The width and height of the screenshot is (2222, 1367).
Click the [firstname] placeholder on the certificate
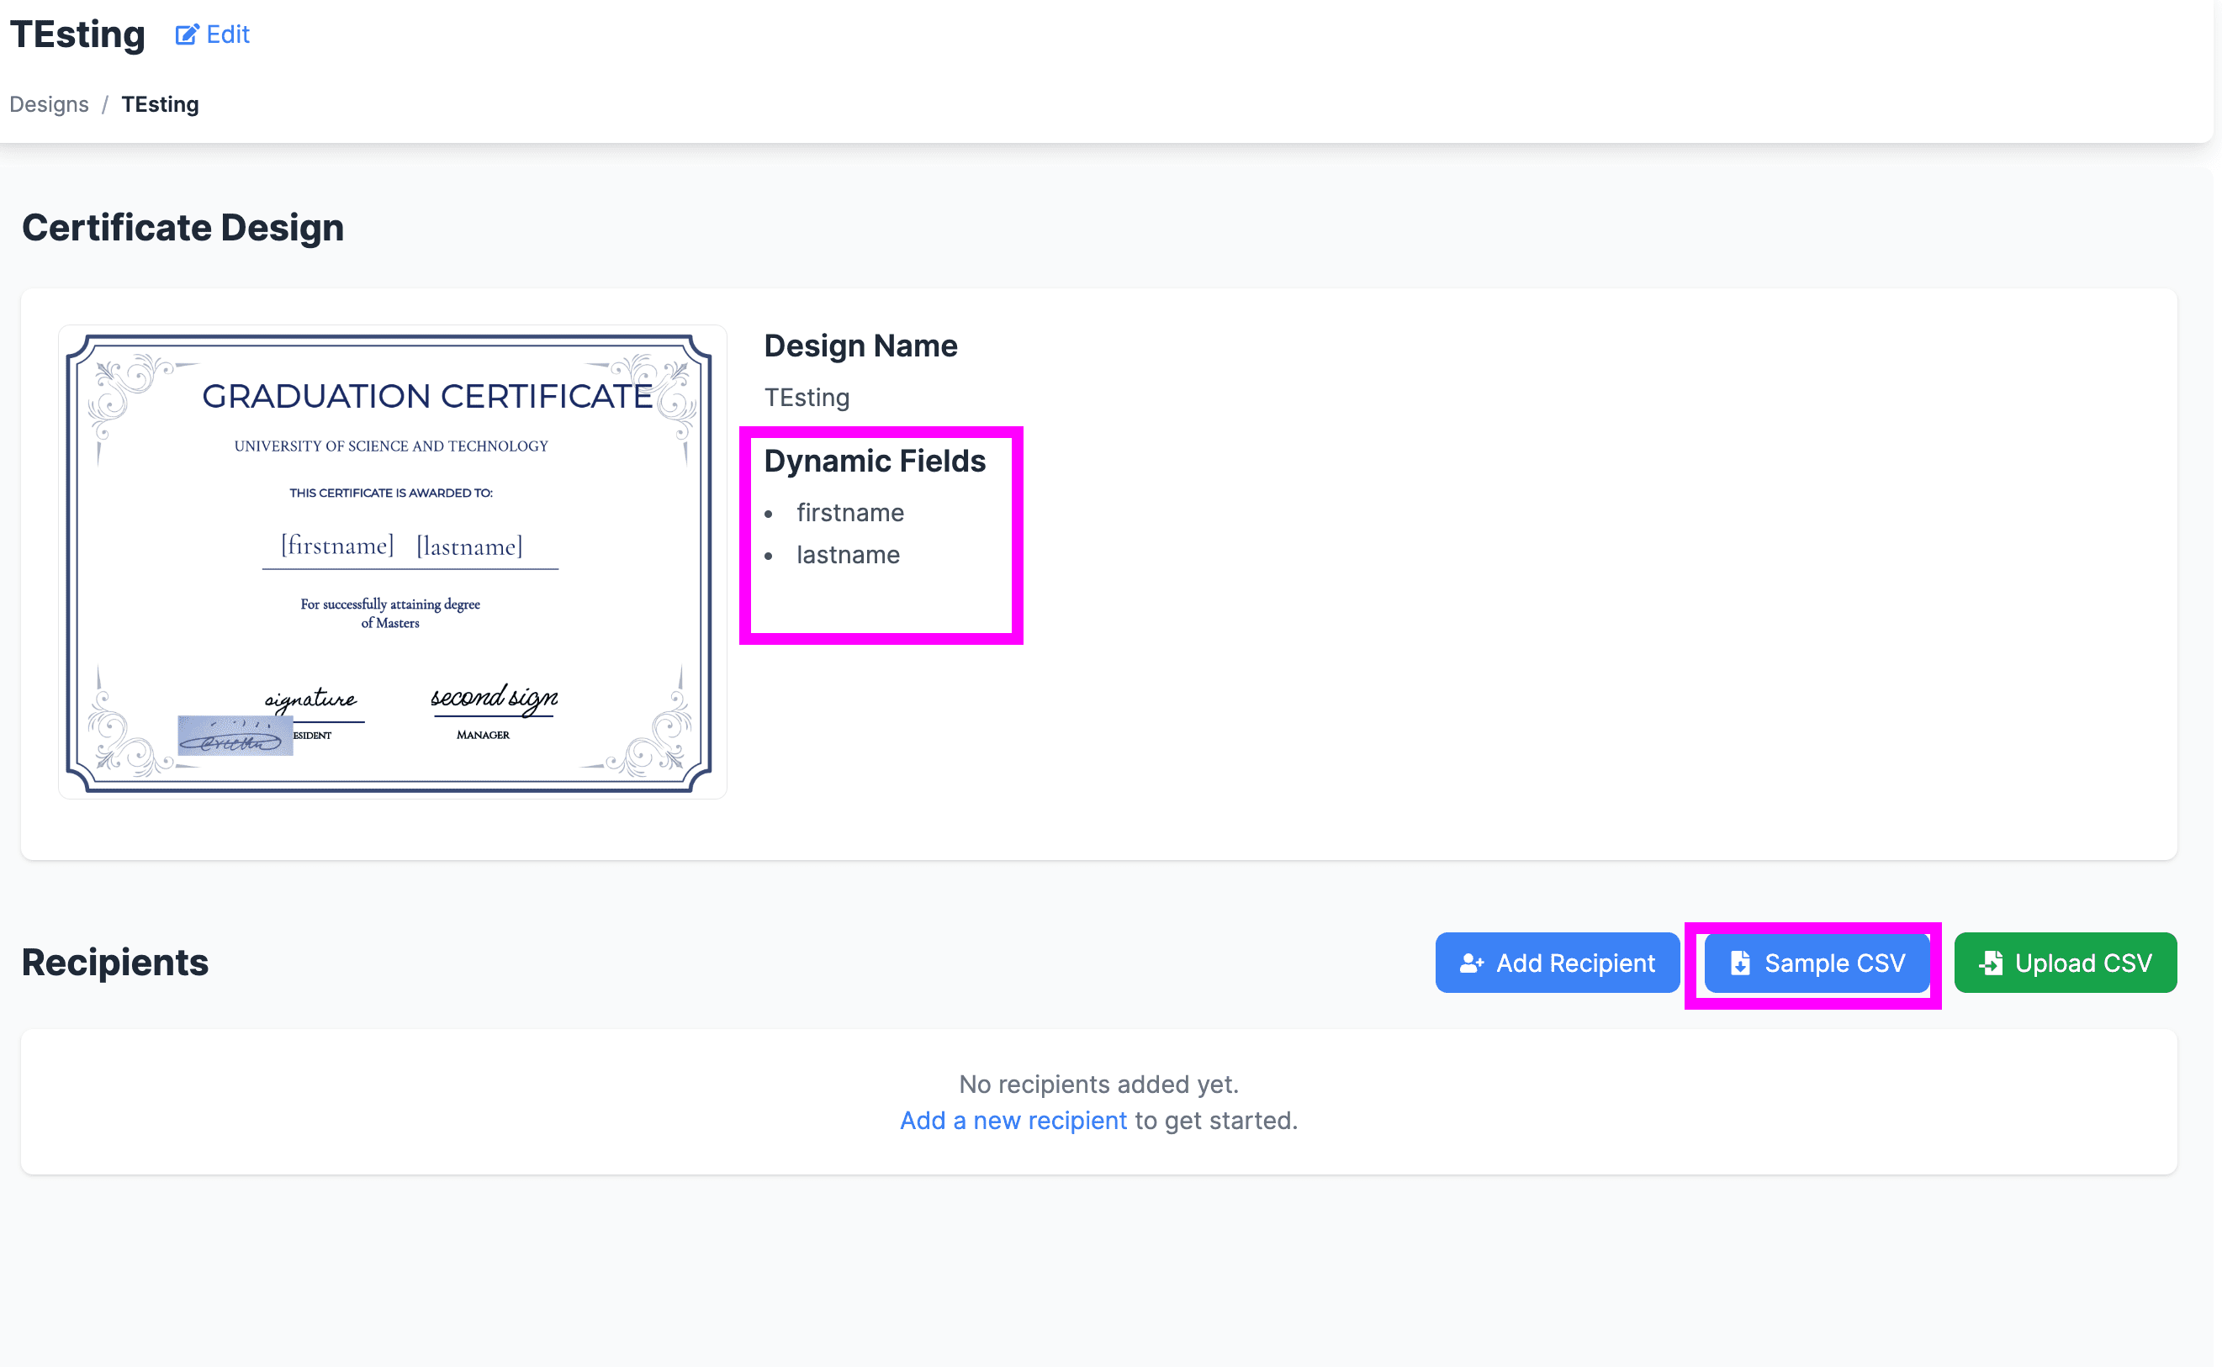336,546
